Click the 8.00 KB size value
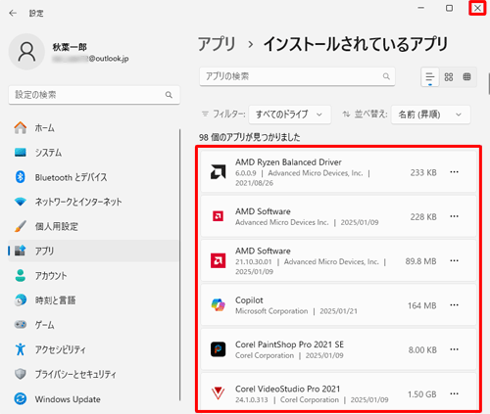Screen dimensions: 490x414 pos(422,350)
